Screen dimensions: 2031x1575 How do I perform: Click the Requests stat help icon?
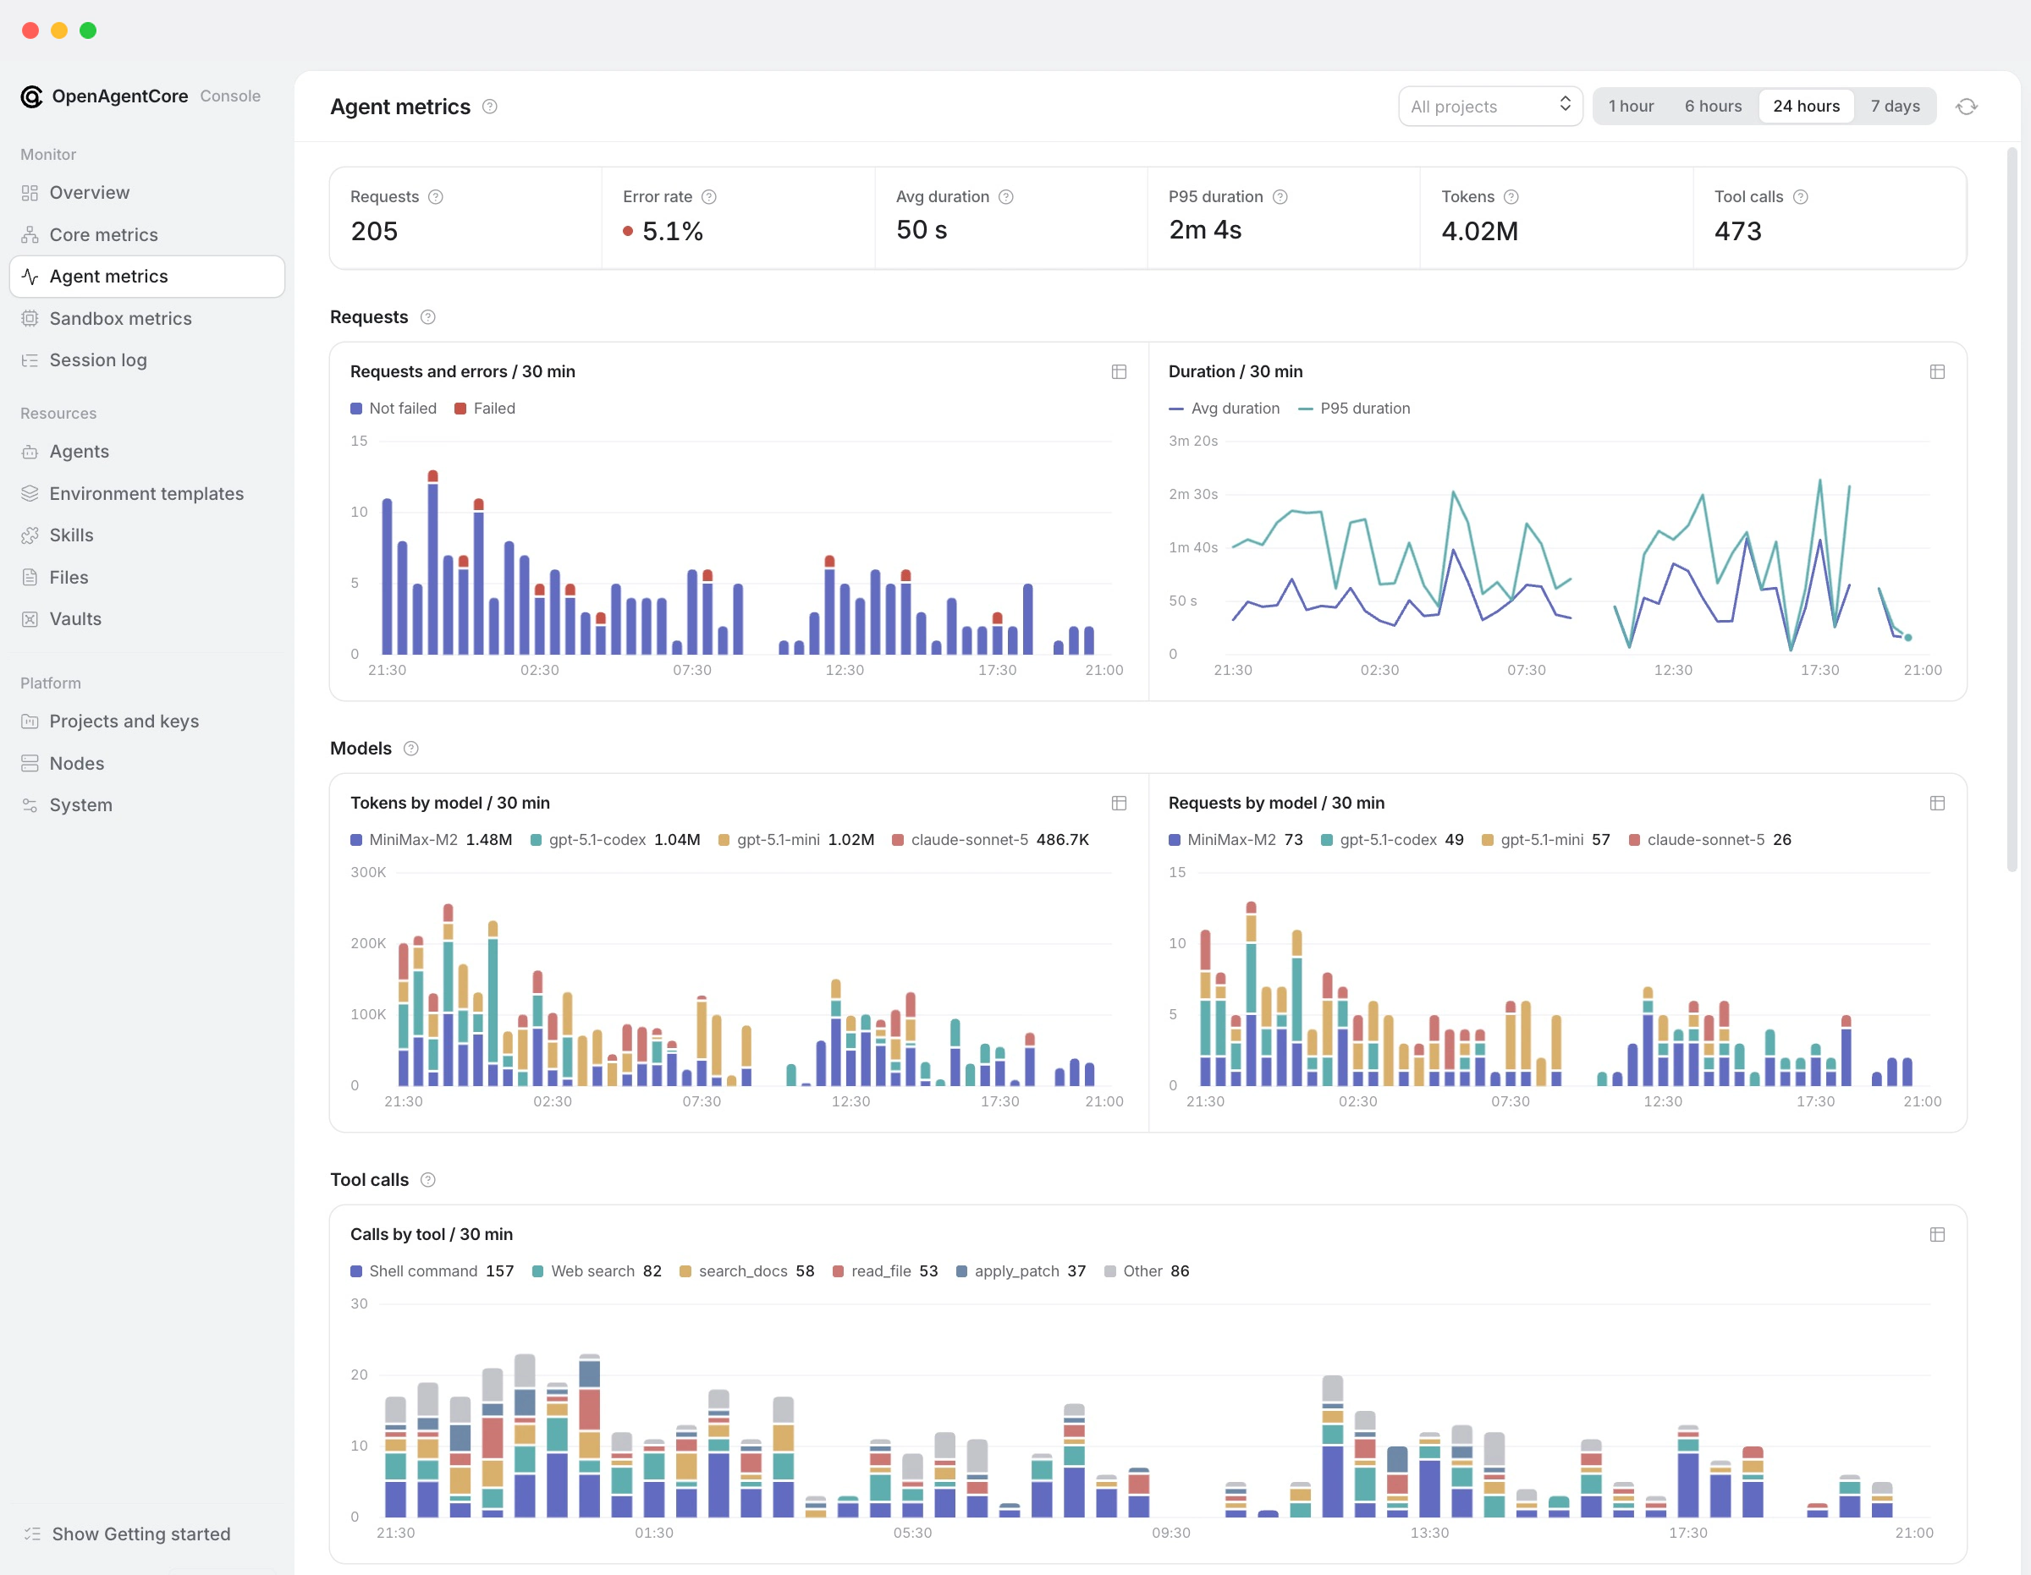tap(435, 197)
